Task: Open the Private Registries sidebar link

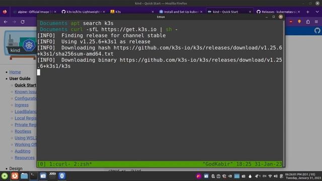Action: point(26,125)
